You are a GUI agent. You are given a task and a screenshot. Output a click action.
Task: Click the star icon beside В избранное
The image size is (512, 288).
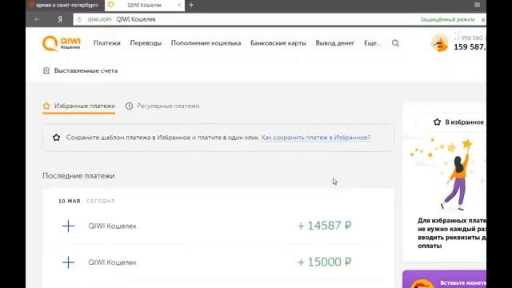click(x=437, y=122)
